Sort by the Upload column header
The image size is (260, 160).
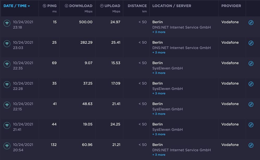(x=110, y=6)
